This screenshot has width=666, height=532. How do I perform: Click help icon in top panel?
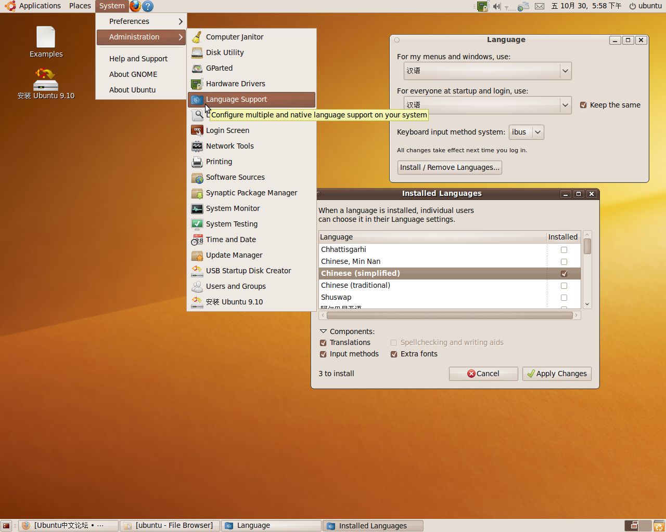148,6
